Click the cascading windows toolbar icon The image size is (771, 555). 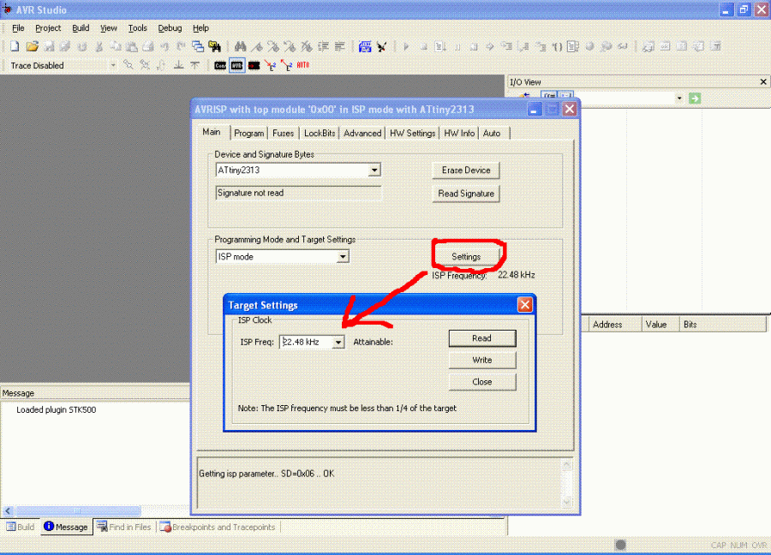(198, 46)
